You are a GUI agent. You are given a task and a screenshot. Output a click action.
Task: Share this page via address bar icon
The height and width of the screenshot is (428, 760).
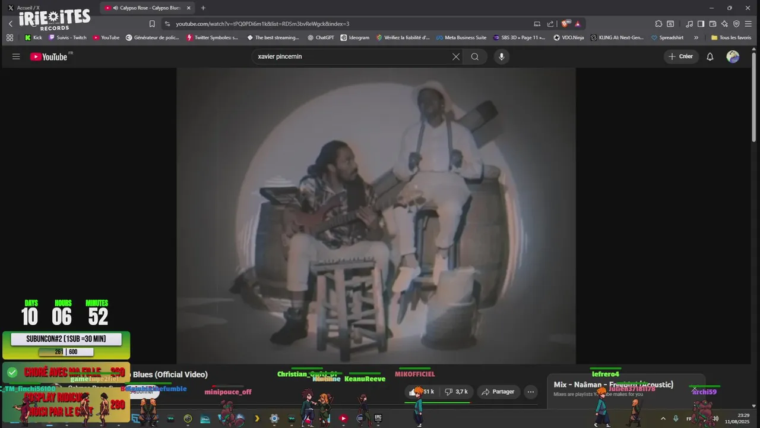tap(550, 24)
